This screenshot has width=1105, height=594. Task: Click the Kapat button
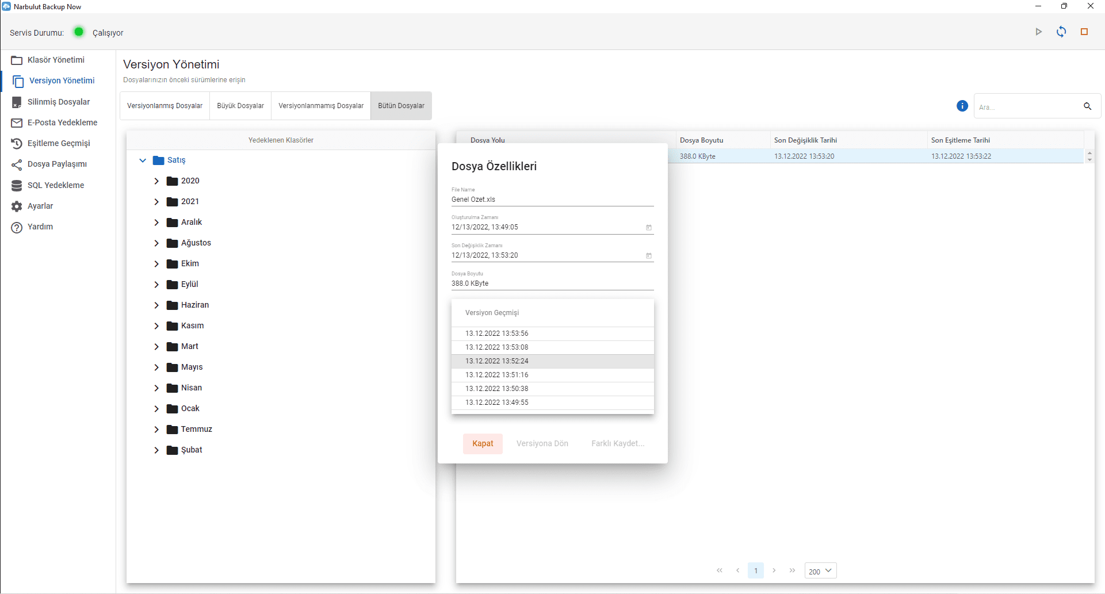(483, 443)
